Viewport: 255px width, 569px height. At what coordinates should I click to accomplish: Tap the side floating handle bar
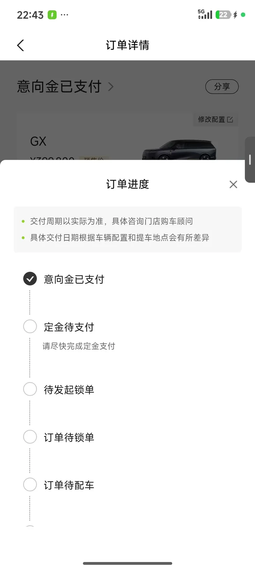(x=250, y=159)
